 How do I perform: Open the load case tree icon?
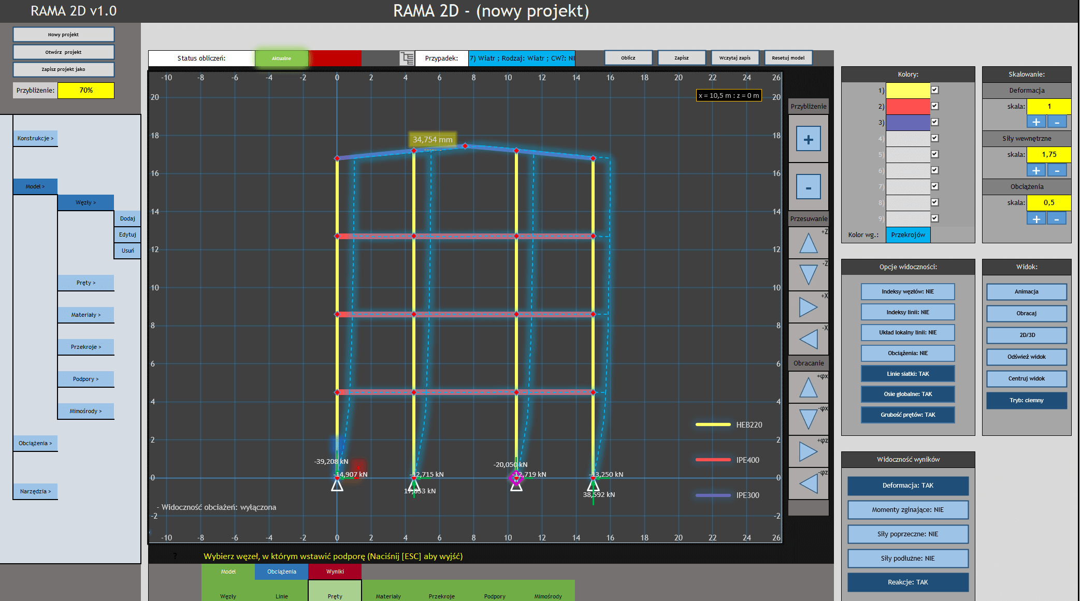click(407, 58)
